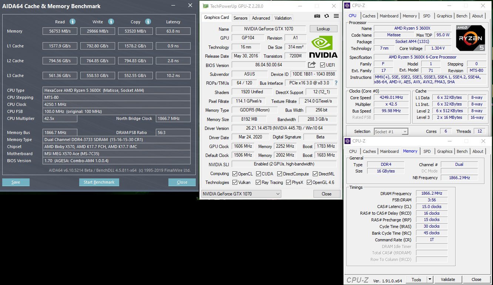493x285 pixels.
Task: Click Bus Interface question mark icon
Action: [336, 83]
